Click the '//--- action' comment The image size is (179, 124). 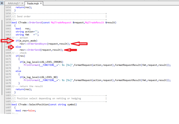click(20, 38)
